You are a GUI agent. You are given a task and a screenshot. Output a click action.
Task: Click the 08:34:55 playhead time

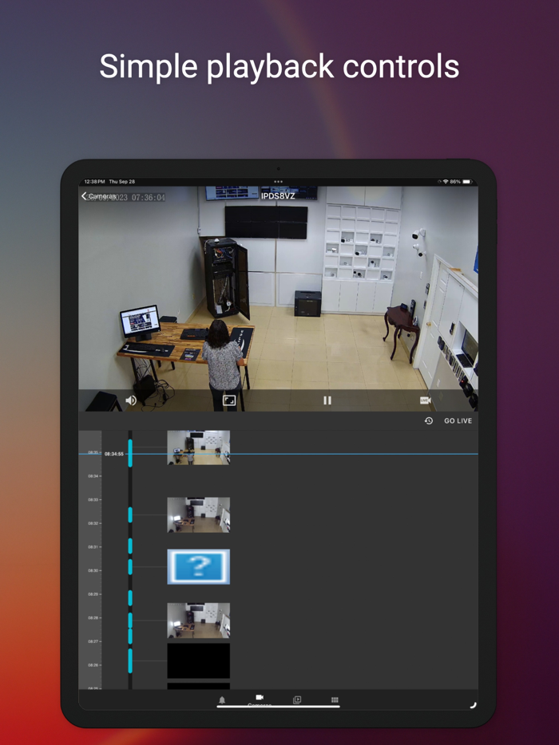[x=114, y=454]
